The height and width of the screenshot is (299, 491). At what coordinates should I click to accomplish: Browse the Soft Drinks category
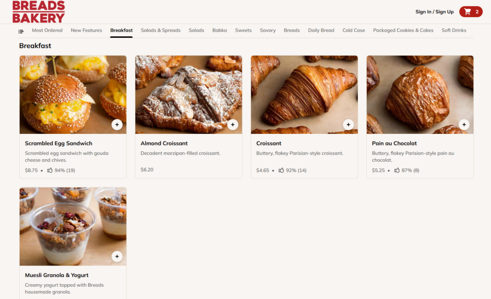[454, 30]
